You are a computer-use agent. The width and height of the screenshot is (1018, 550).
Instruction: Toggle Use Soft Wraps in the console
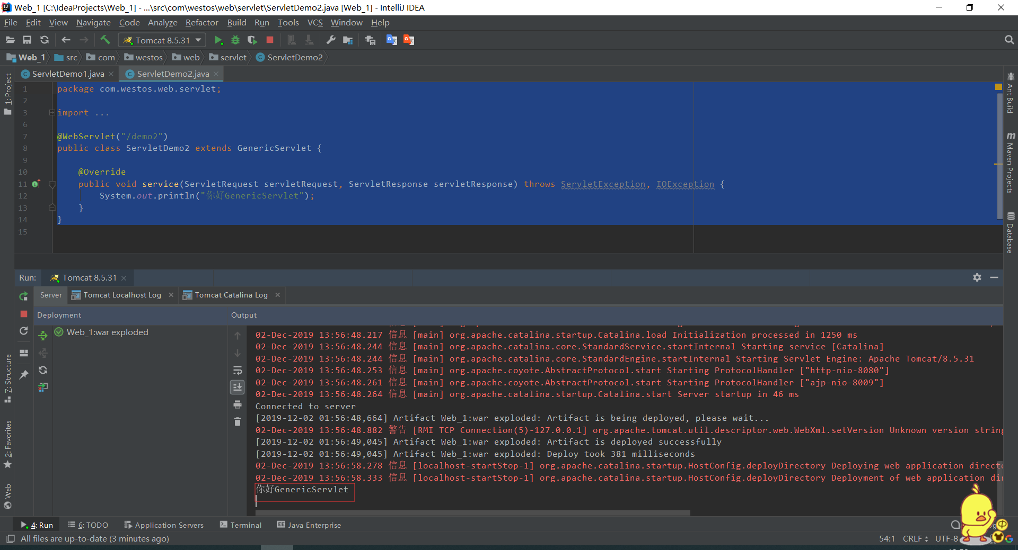pyautogui.click(x=237, y=370)
